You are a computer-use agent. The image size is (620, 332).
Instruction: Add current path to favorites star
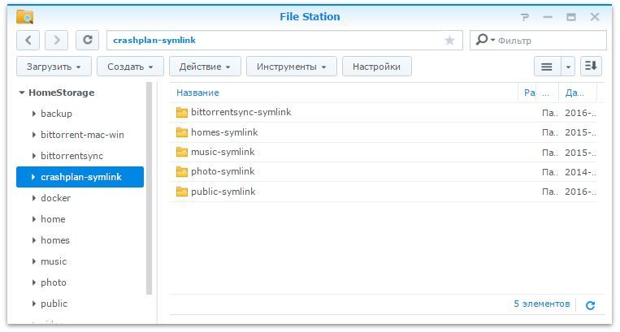pyautogui.click(x=449, y=40)
